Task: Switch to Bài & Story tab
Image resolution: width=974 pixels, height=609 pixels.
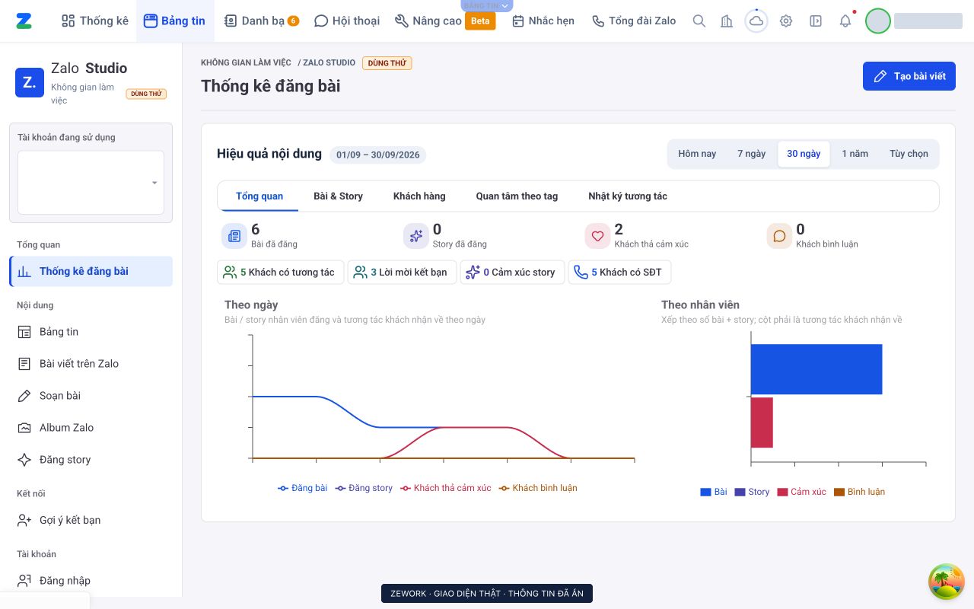Action: [338, 196]
